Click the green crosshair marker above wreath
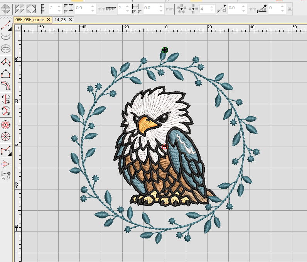Screen dimensions: 307x262 click(x=165, y=50)
